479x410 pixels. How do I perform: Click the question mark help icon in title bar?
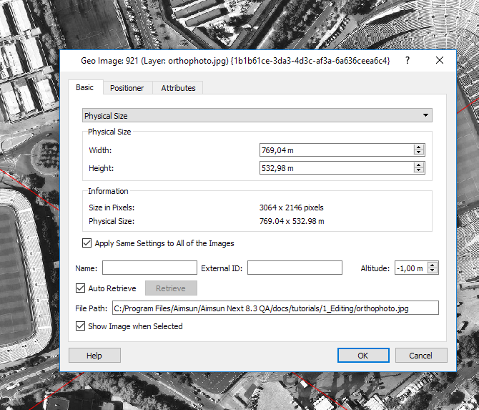tap(408, 61)
